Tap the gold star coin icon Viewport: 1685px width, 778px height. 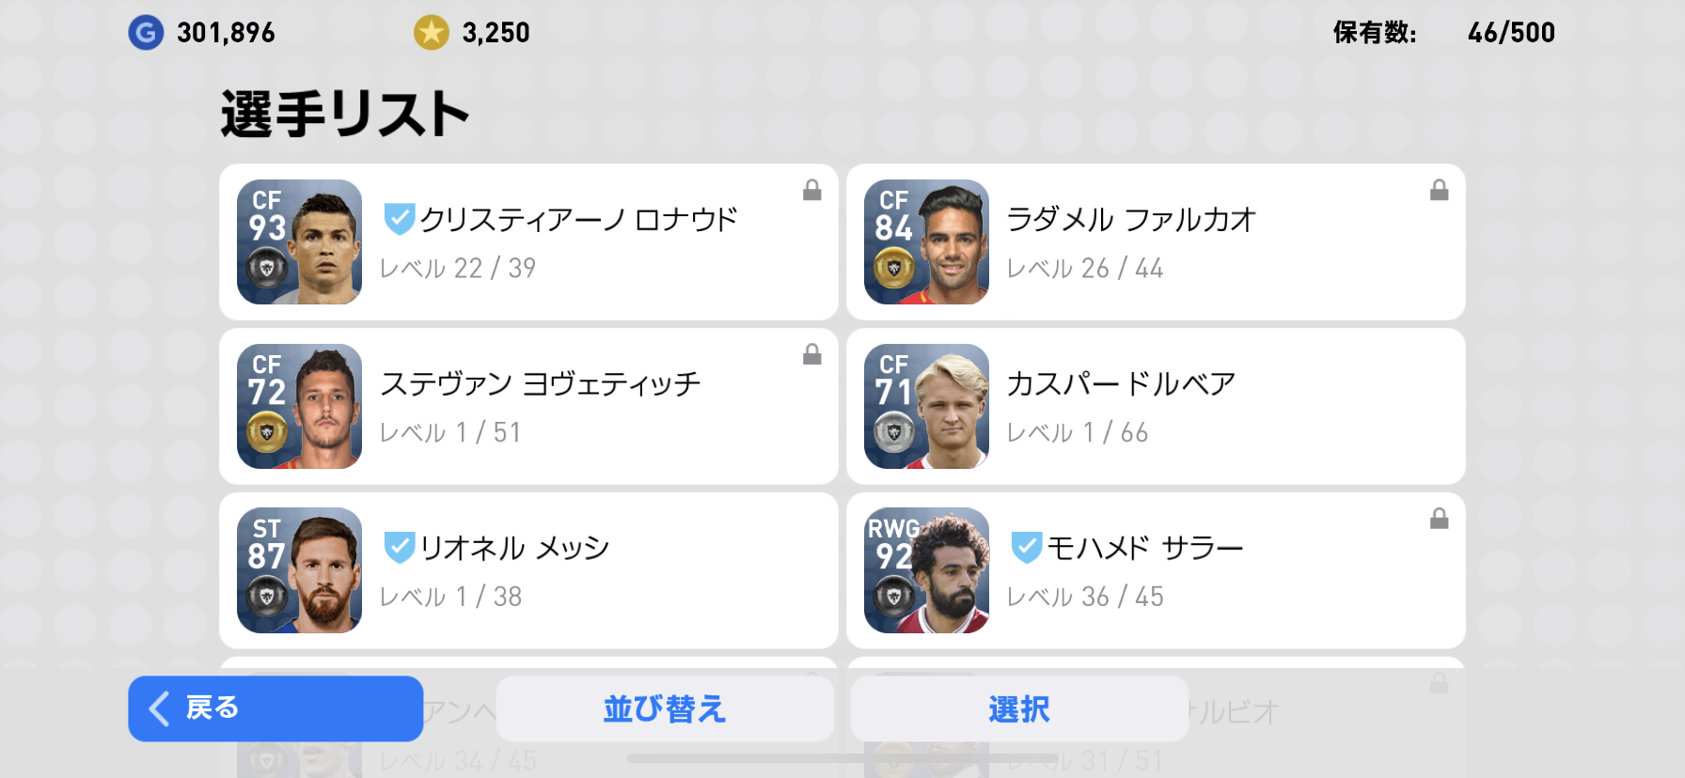click(432, 33)
